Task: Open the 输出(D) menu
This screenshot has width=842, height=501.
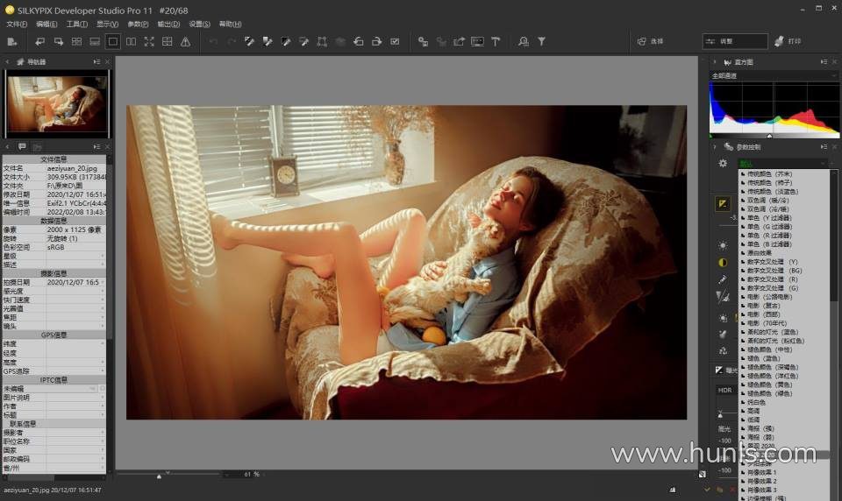Action: pyautogui.click(x=168, y=25)
